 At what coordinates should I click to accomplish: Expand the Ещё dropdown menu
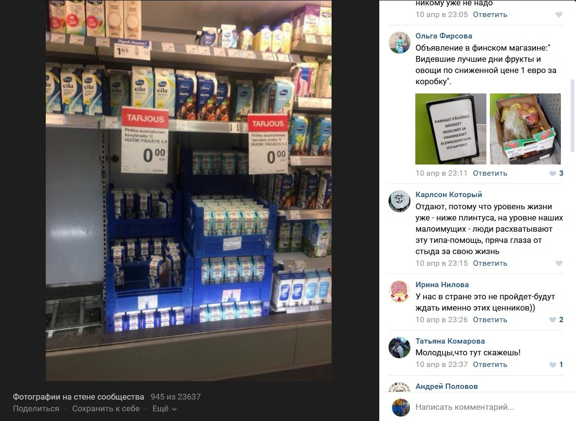coord(164,408)
